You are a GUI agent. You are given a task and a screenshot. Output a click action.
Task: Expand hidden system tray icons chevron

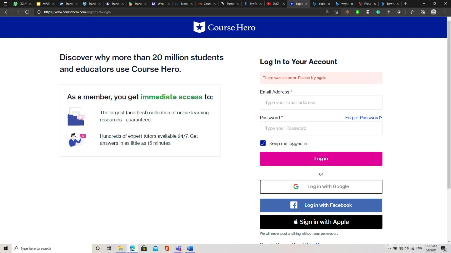(x=389, y=248)
